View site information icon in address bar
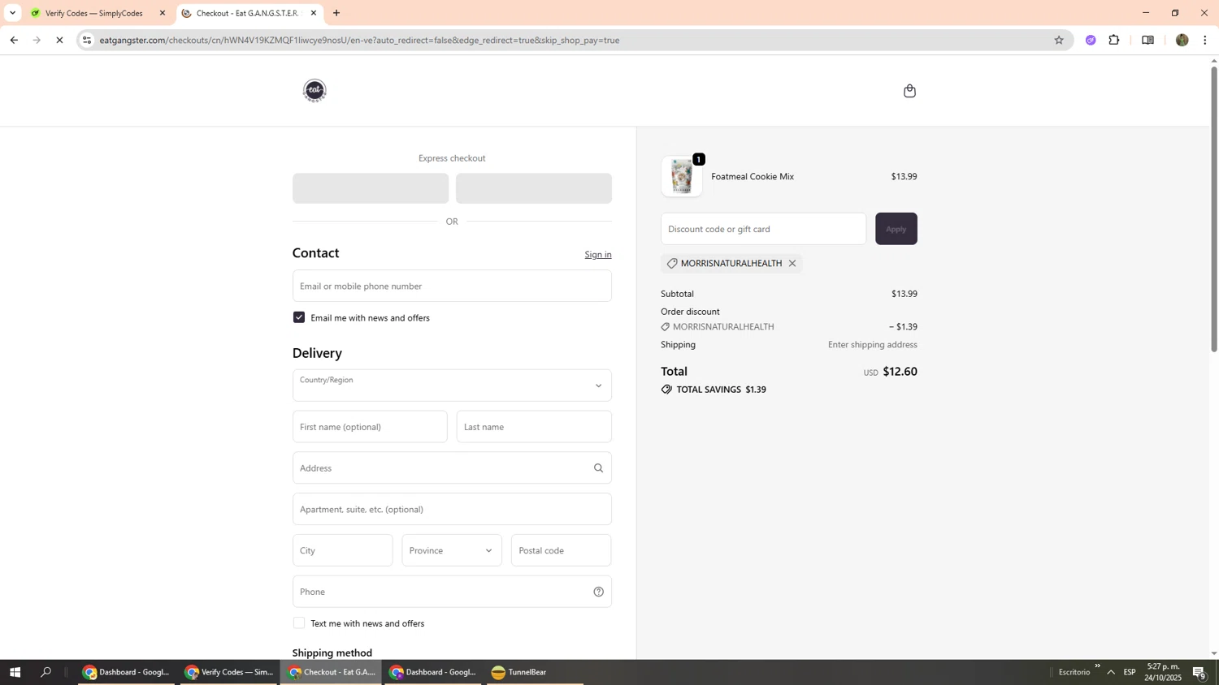This screenshot has height=685, width=1219. click(87, 40)
